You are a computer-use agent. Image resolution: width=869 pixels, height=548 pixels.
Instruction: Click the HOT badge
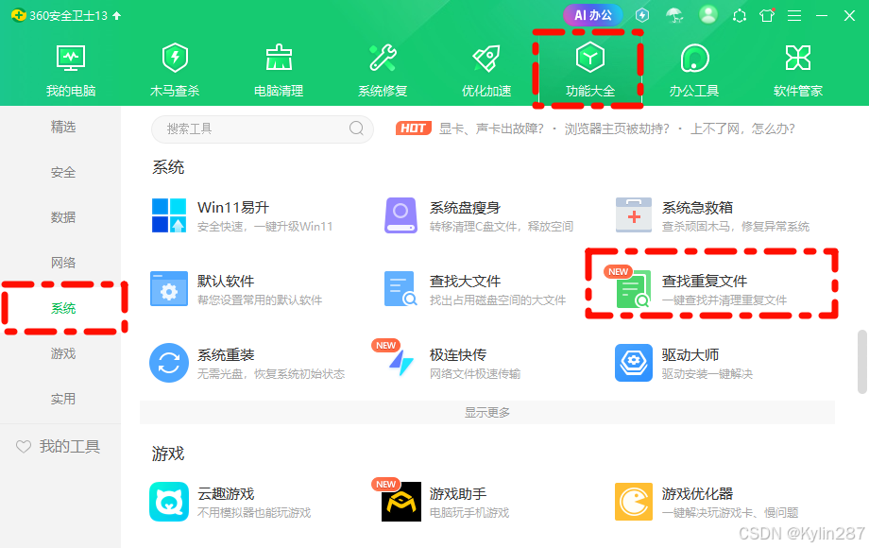[414, 128]
